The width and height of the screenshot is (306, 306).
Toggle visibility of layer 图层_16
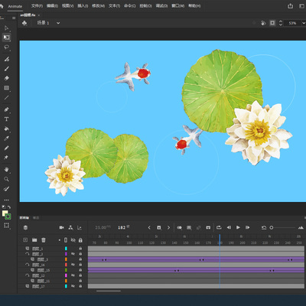point(73,265)
